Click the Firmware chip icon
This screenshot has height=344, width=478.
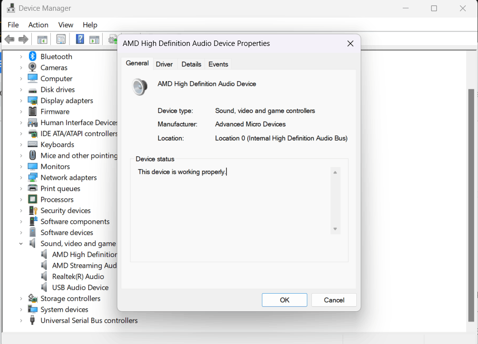pyautogui.click(x=32, y=111)
